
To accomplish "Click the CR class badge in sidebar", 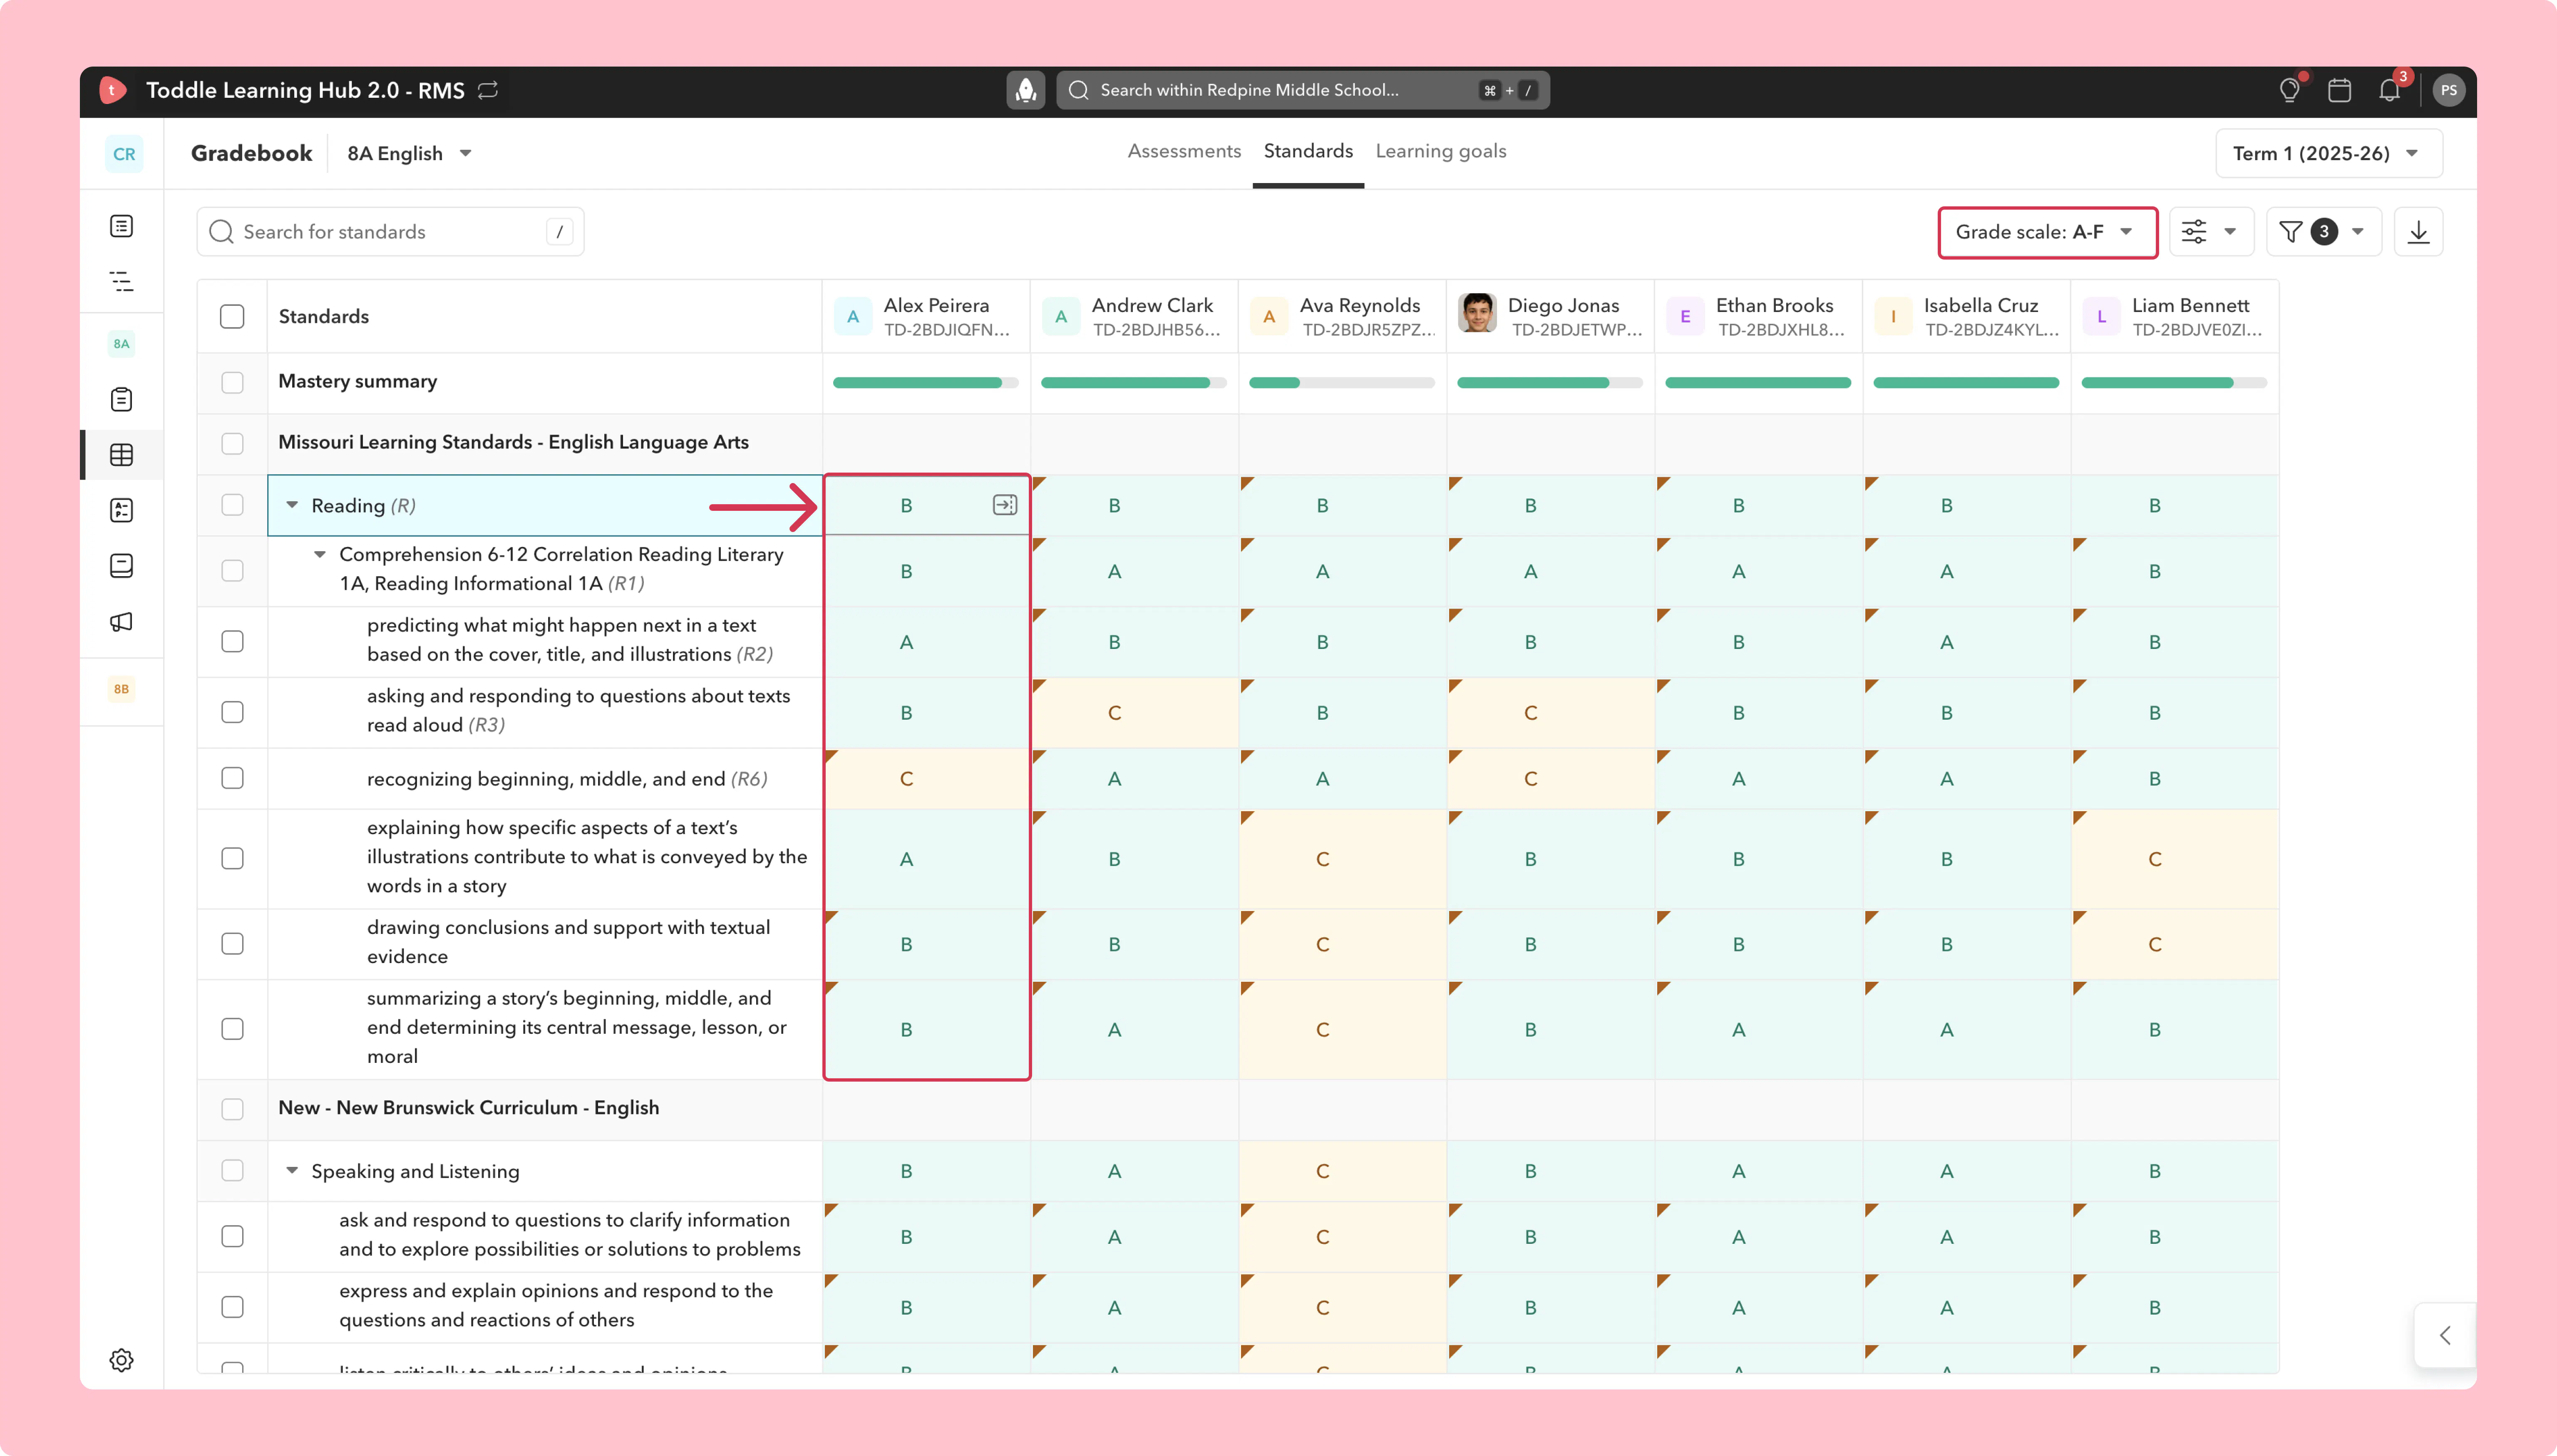I will point(124,154).
